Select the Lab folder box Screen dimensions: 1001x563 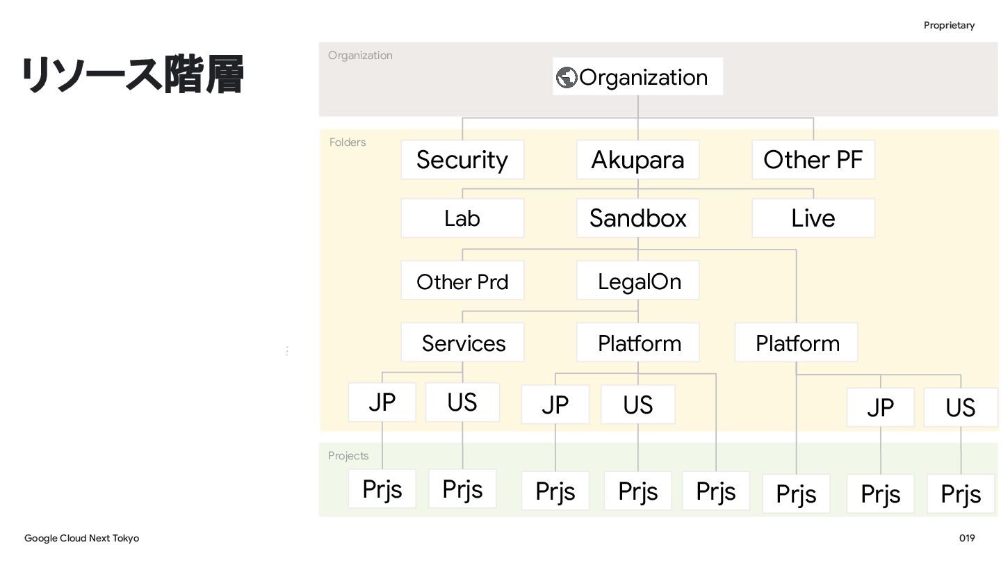pyautogui.click(x=462, y=218)
